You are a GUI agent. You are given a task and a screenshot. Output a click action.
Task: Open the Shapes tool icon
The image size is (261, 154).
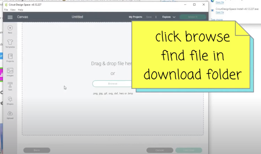[x=10, y=99]
